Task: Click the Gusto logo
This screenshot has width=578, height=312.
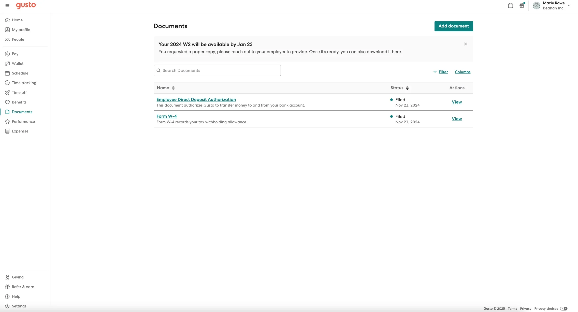Action: (x=26, y=5)
